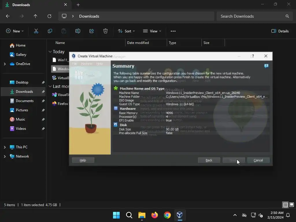Viewport: 296px width, 222px height.
Task: Select Downloads in navigation pane
Action: pos(23,92)
